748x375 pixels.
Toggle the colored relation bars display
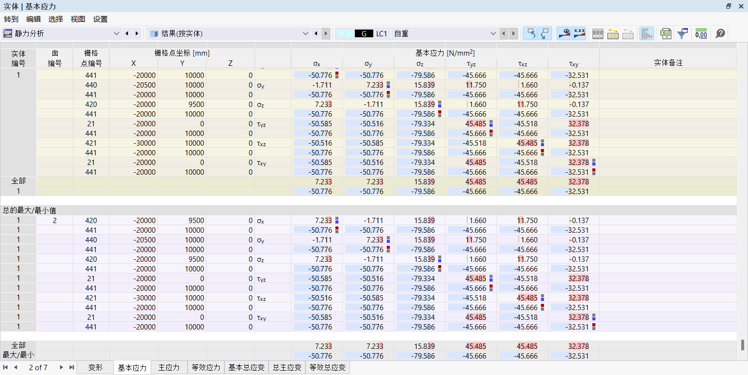(x=646, y=33)
